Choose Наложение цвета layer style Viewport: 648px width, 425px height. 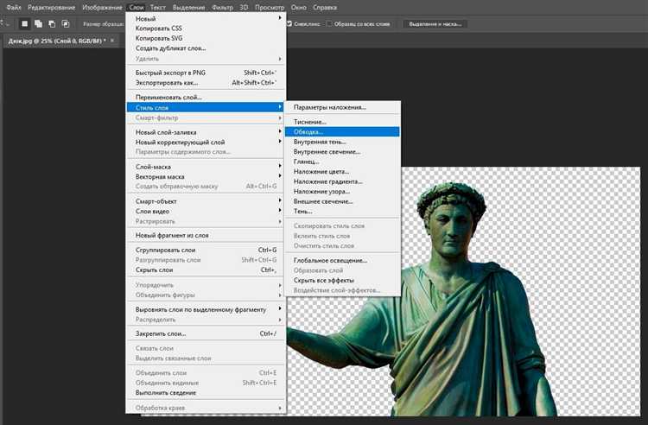[342, 171]
